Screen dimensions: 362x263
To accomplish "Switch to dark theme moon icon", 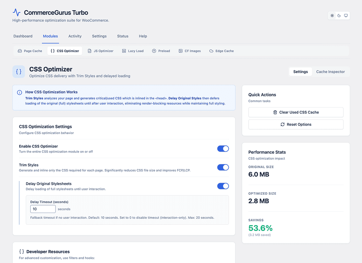I will click(x=339, y=16).
